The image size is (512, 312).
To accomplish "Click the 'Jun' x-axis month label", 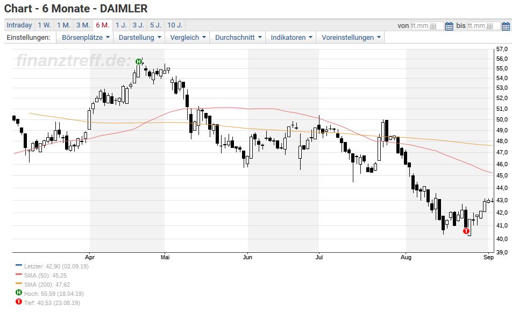I will (x=247, y=257).
